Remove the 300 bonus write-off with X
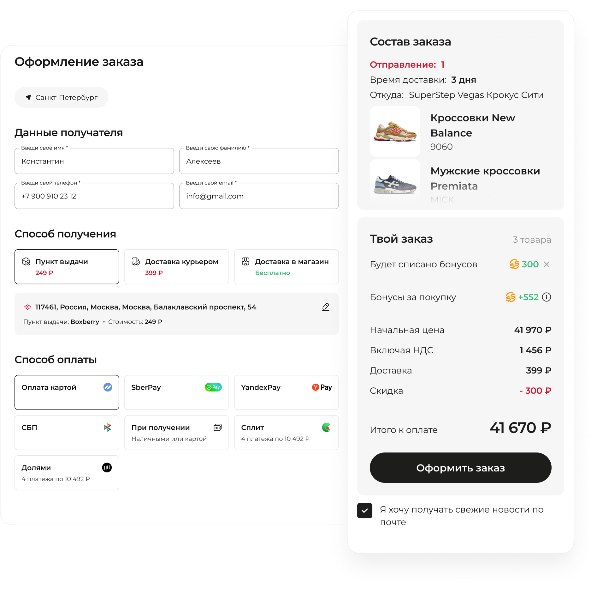This screenshot has width=597, height=589. (547, 264)
